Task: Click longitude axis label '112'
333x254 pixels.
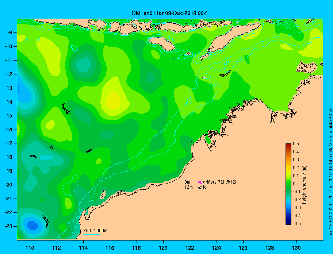Action: pyautogui.click(x=57, y=248)
